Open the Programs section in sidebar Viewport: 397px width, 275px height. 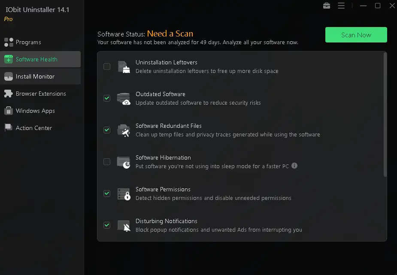[28, 42]
